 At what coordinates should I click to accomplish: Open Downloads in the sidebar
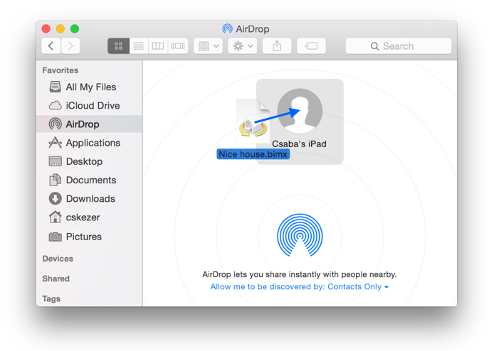(x=89, y=199)
